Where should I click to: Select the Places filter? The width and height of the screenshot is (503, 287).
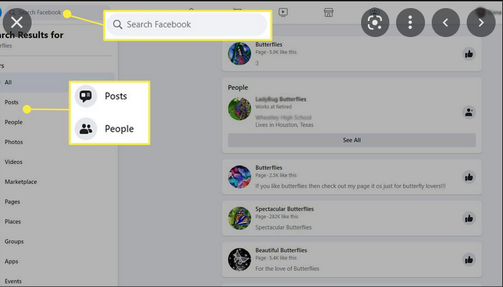point(13,222)
